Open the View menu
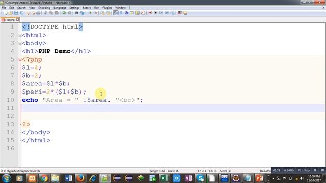326x183 pixels. pyautogui.click(x=32, y=8)
